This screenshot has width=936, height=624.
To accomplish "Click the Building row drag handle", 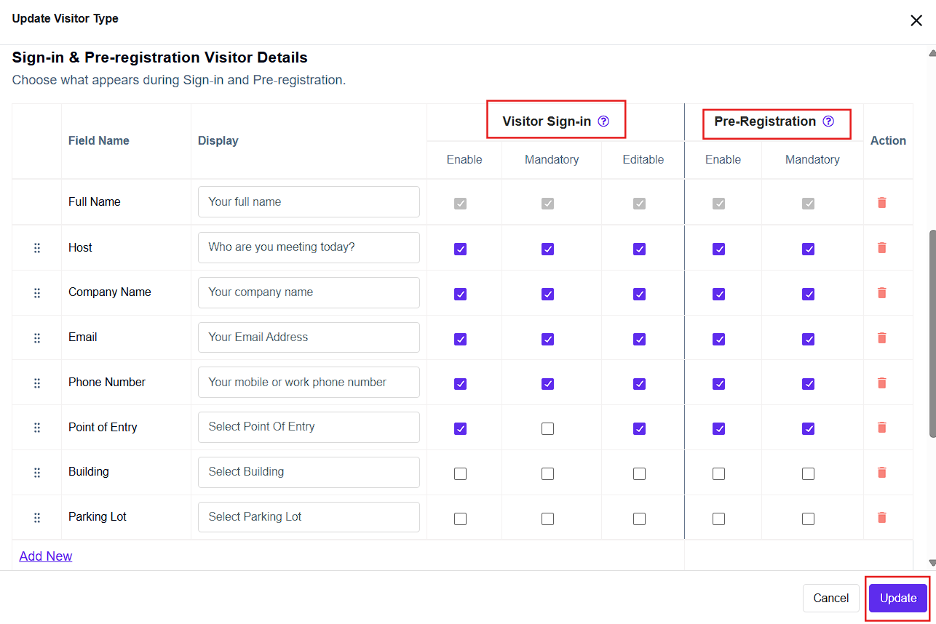I will pyautogui.click(x=37, y=473).
